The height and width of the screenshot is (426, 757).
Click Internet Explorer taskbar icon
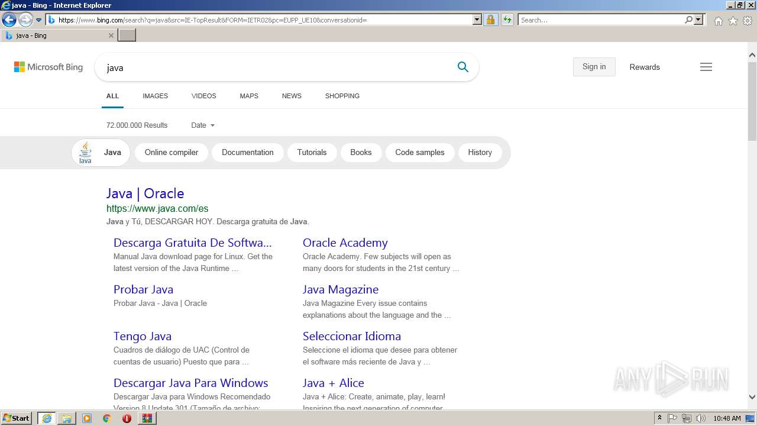coord(47,418)
